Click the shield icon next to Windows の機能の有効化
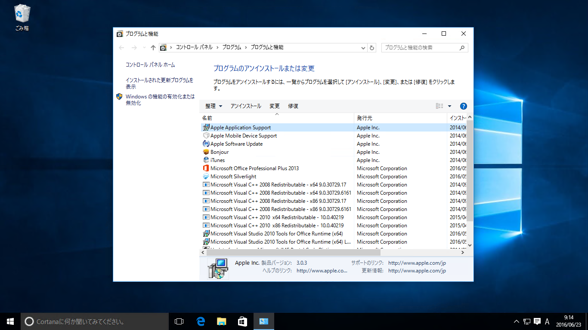Viewport: 588px width, 330px height. [120, 97]
